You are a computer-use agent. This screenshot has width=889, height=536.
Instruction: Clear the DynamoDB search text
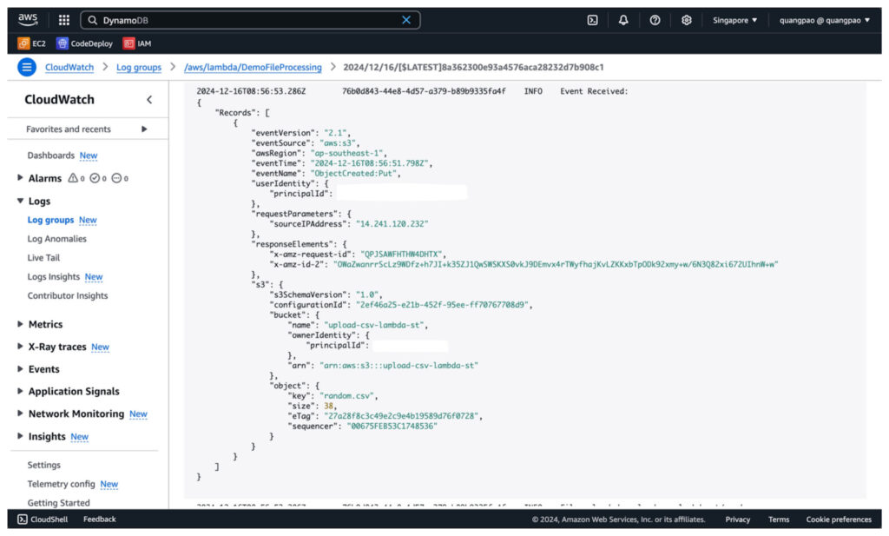406,20
